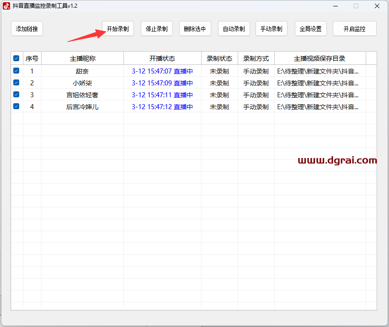Image resolution: width=389 pixels, height=327 pixels.
Task: Click the status 3-12 15:47:11 直播中
Action: click(x=162, y=95)
